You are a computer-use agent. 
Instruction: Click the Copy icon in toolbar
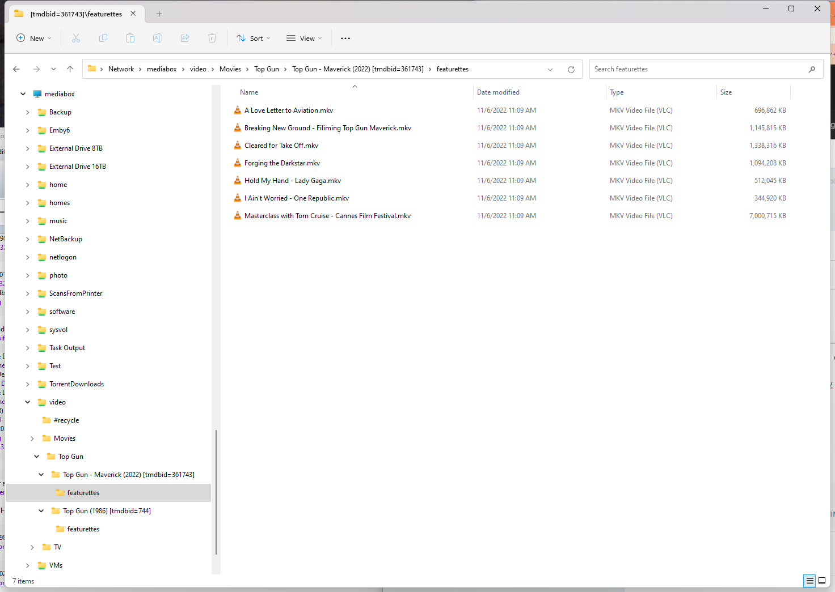(103, 38)
